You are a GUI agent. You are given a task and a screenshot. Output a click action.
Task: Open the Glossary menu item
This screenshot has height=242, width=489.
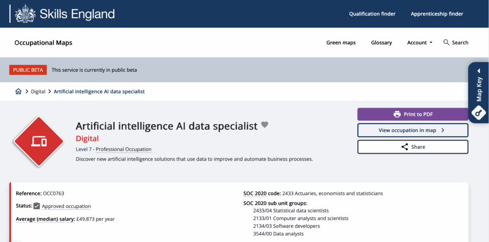pos(381,43)
